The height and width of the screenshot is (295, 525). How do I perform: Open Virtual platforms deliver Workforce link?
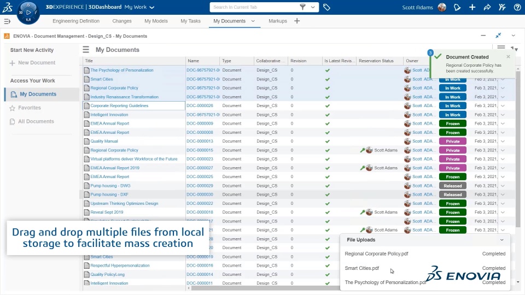(134, 159)
